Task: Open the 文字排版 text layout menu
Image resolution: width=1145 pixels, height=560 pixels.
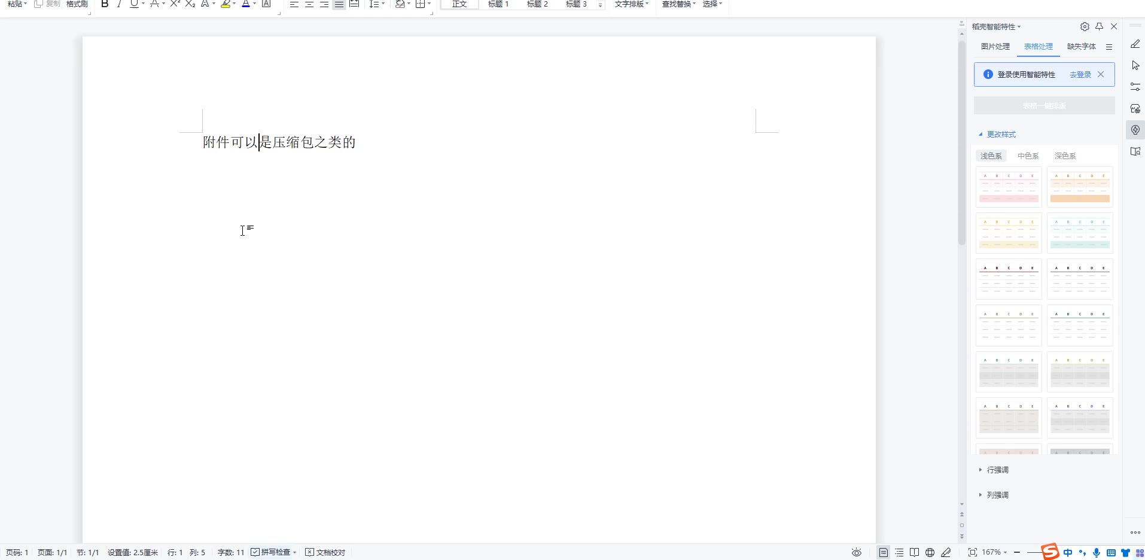Action: [632, 4]
